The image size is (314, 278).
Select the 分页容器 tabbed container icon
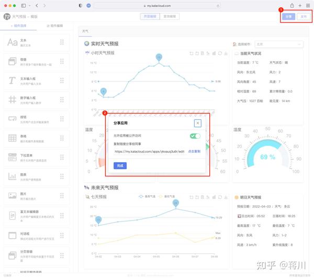[x=13, y=255]
